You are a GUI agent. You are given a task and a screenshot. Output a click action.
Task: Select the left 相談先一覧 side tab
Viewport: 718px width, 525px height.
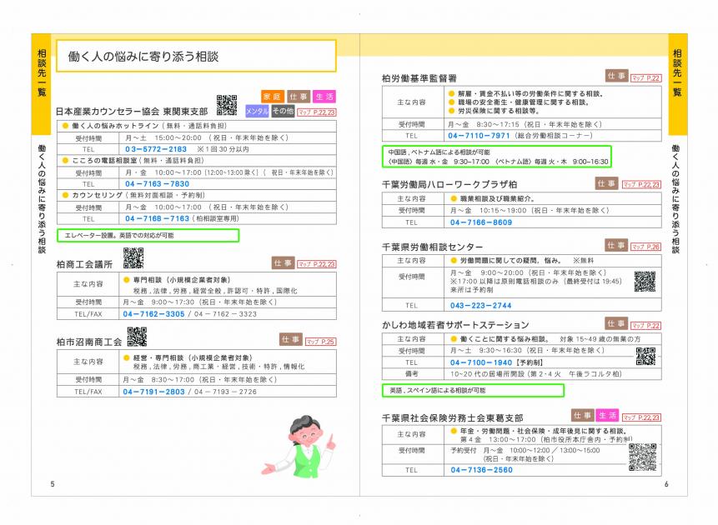click(x=43, y=73)
